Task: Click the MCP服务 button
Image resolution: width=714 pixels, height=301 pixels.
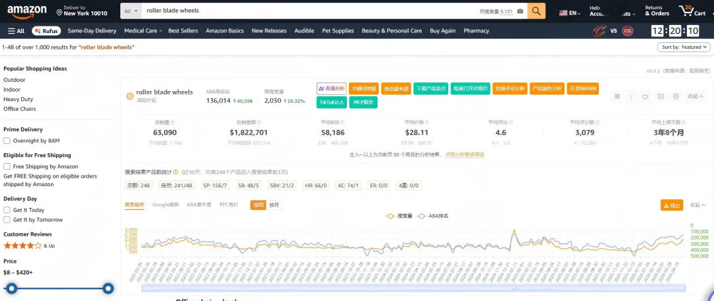Action: pyautogui.click(x=364, y=102)
